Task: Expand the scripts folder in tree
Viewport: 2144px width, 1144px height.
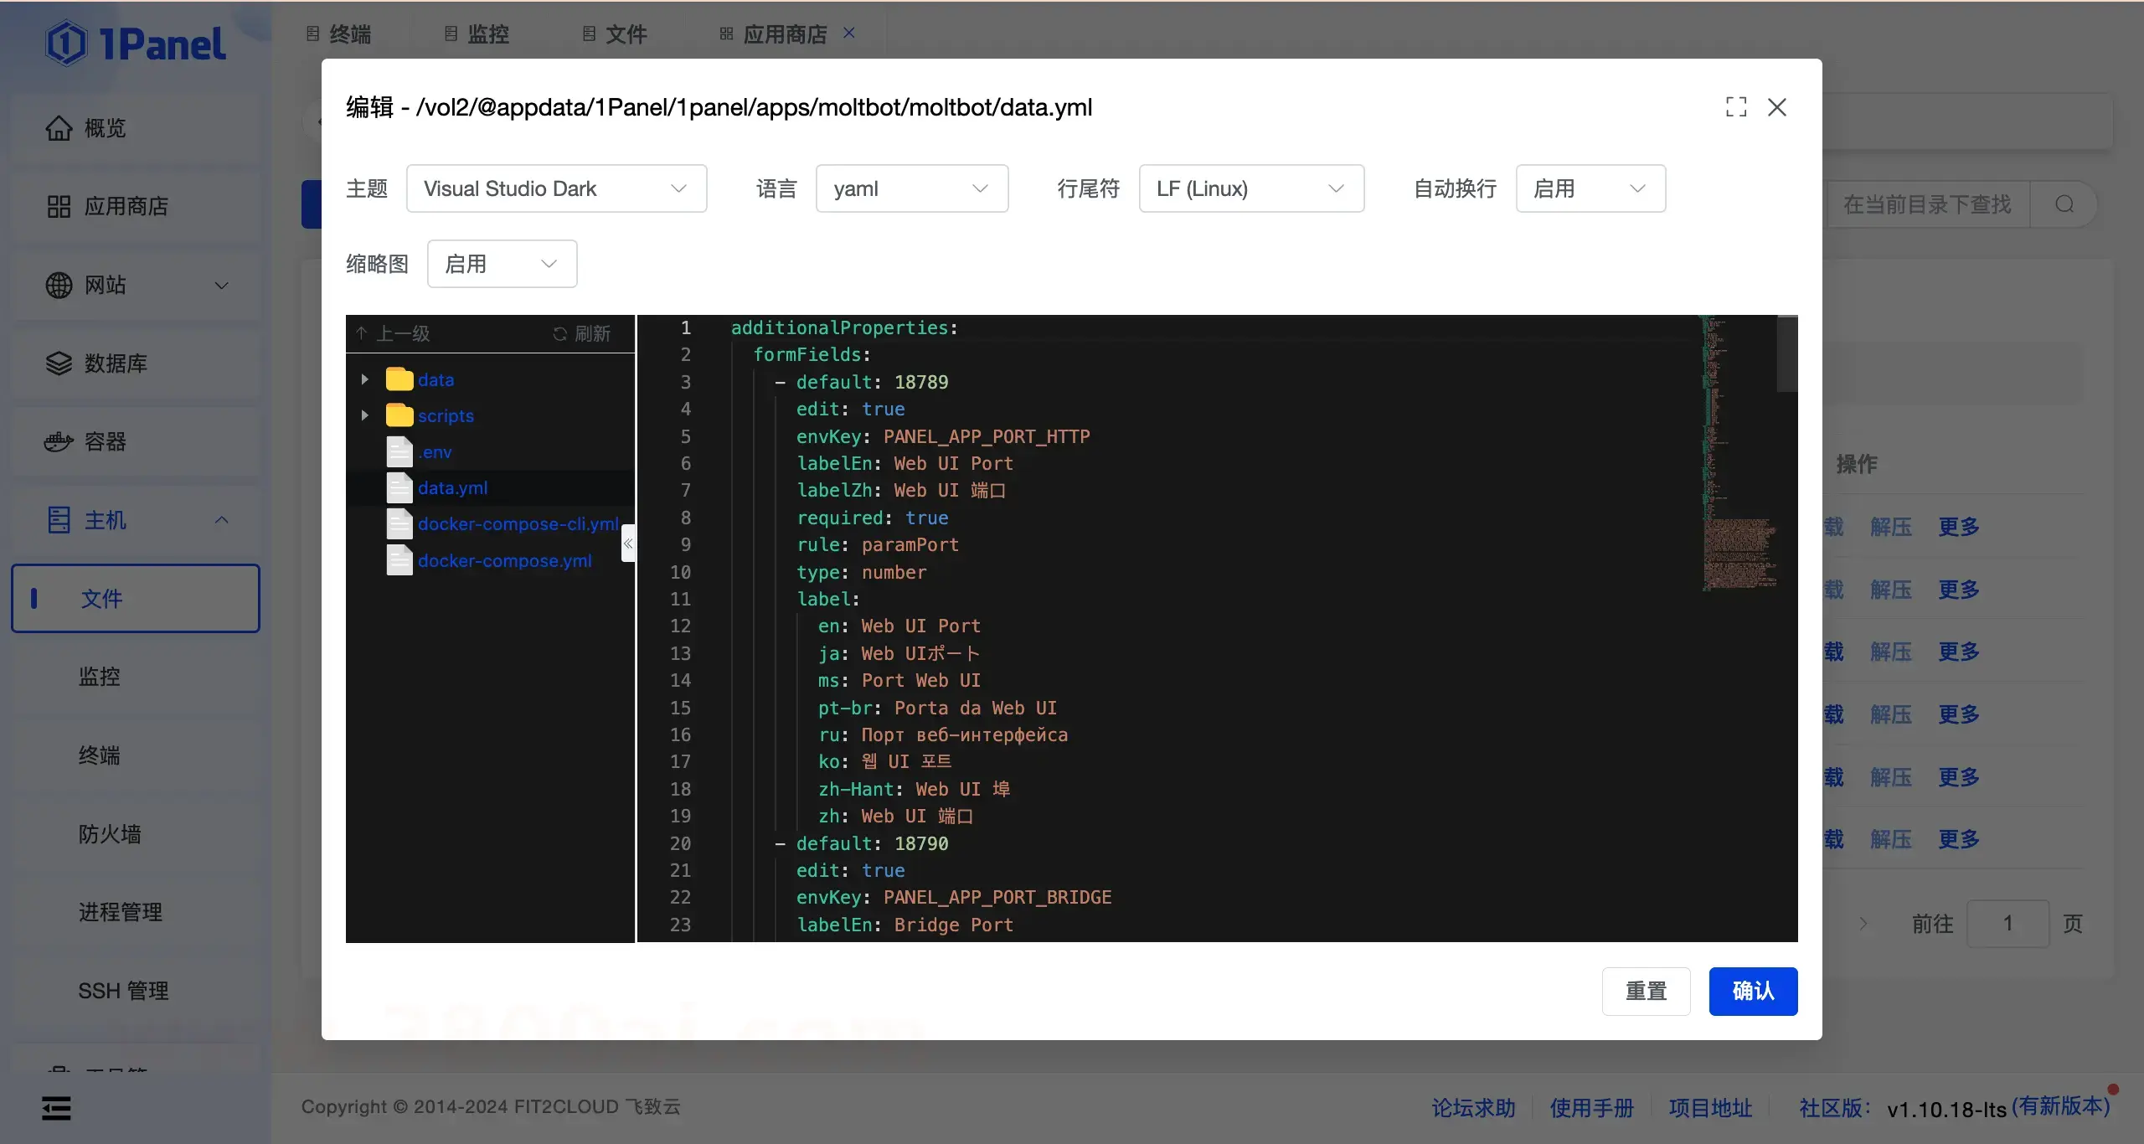Action: (364, 415)
